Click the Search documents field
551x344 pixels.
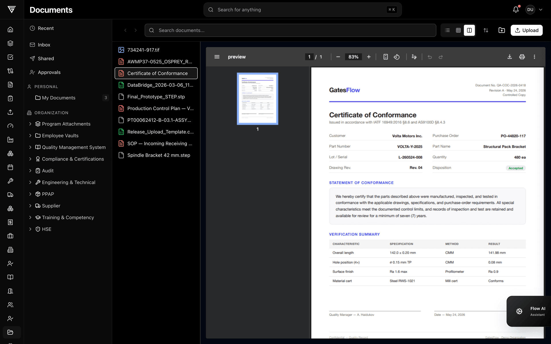point(290,30)
